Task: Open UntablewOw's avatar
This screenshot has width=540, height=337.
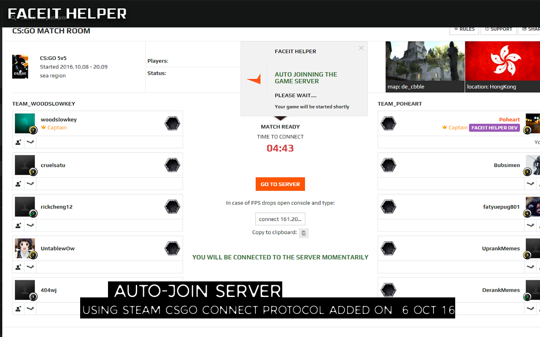Action: (x=25, y=249)
